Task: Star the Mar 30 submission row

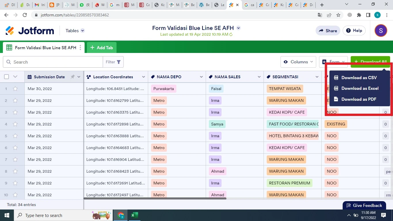Action: pos(15,89)
